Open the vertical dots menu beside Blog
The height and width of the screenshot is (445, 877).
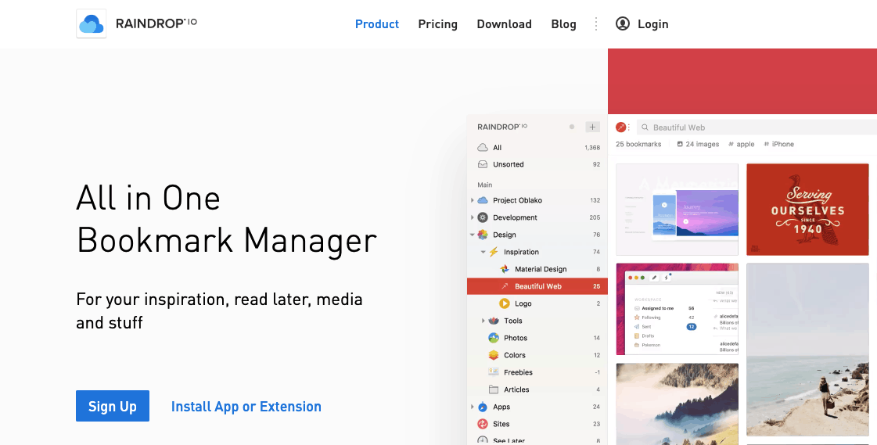click(596, 23)
